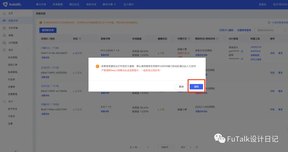Click 开机 for instance b8cd118d52-ac148e9a
This screenshot has height=152, width=288.
(272, 91)
